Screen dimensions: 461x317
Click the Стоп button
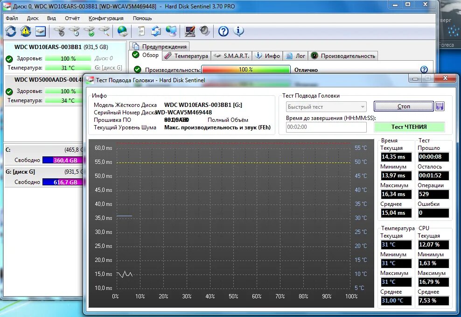point(404,106)
